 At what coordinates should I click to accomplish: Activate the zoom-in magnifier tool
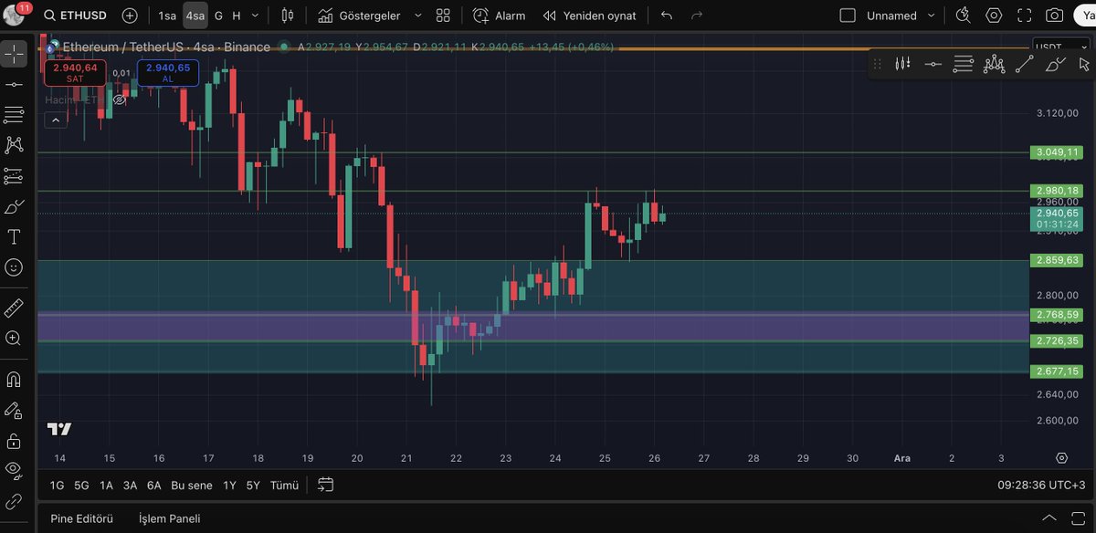click(14, 338)
